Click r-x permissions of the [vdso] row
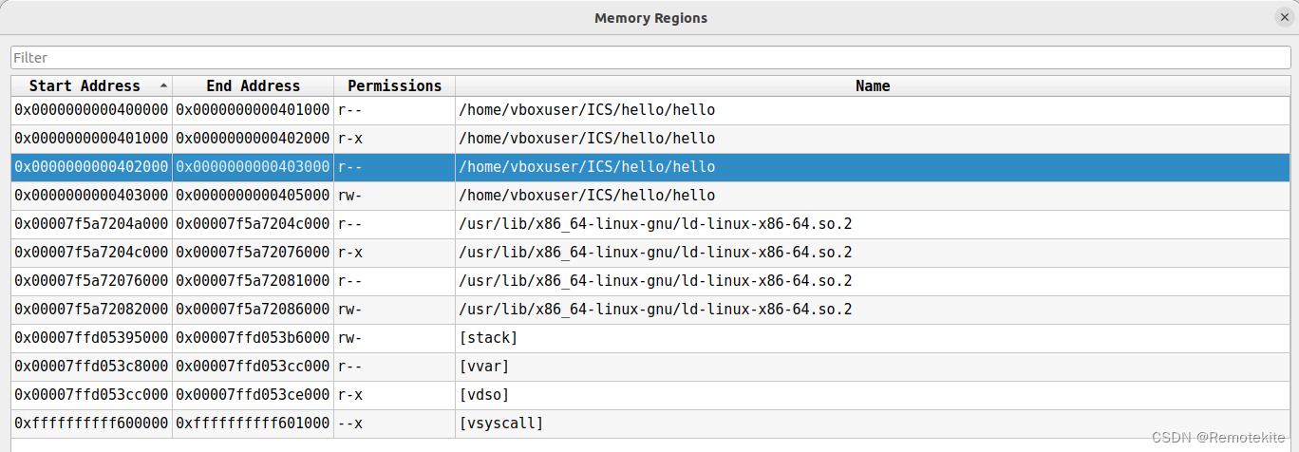The image size is (1299, 452). coord(350,395)
